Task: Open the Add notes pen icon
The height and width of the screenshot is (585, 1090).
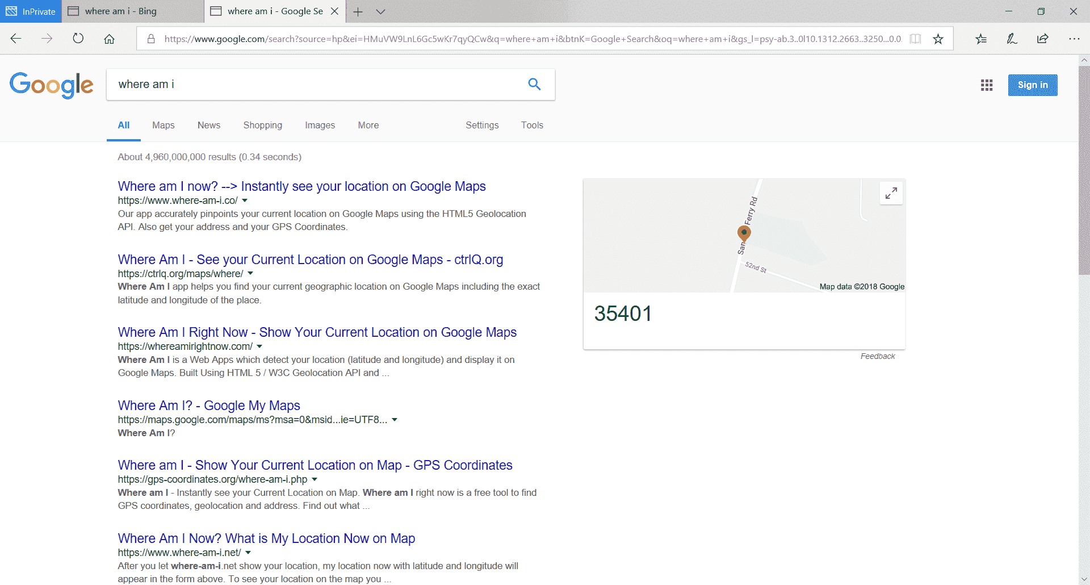Action: click(x=1012, y=39)
